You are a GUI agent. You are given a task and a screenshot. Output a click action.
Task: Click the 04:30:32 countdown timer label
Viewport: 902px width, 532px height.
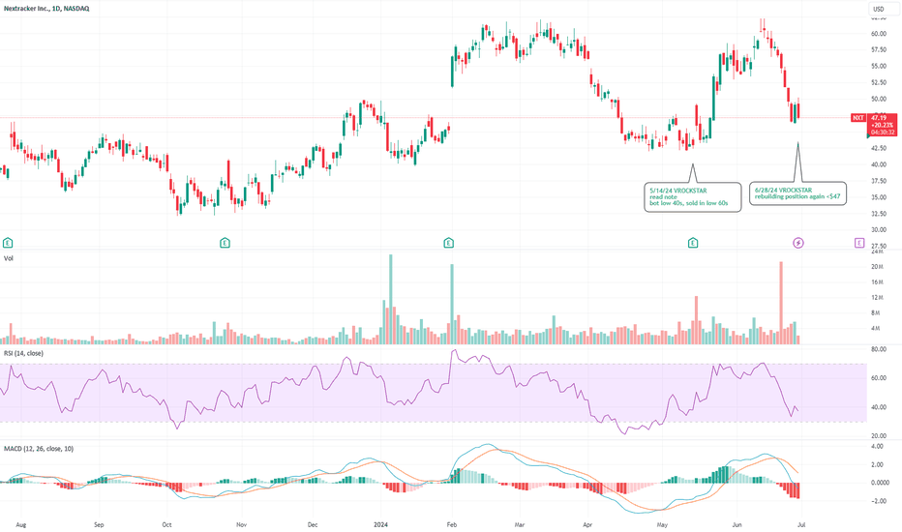coord(883,133)
